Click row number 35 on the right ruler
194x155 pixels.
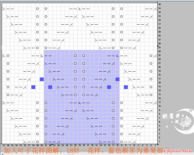160,8
